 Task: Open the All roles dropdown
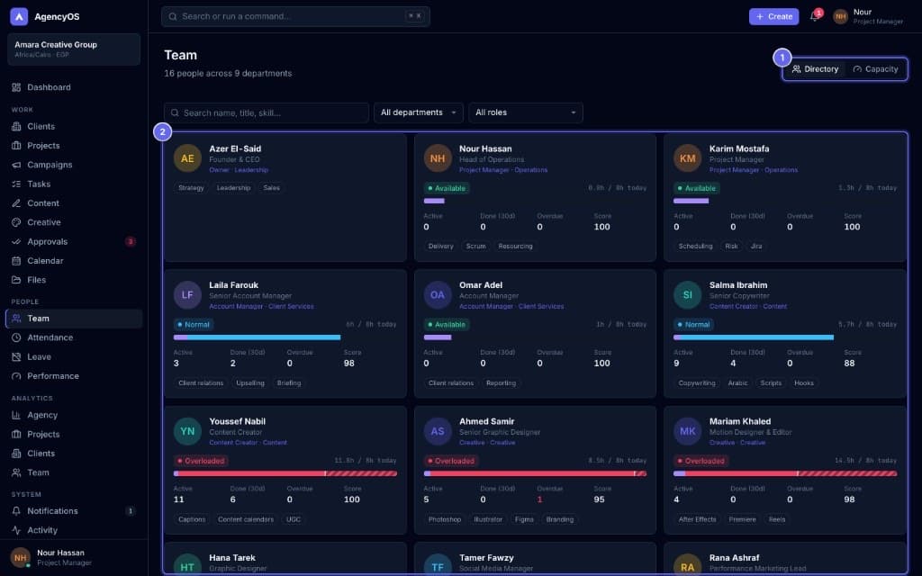coord(526,112)
